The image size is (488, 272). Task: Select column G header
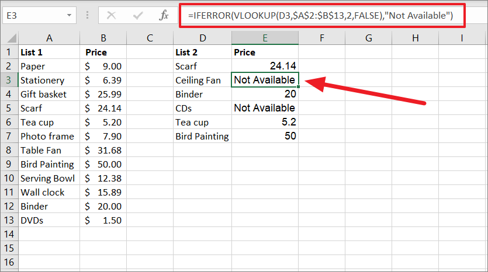(369, 38)
